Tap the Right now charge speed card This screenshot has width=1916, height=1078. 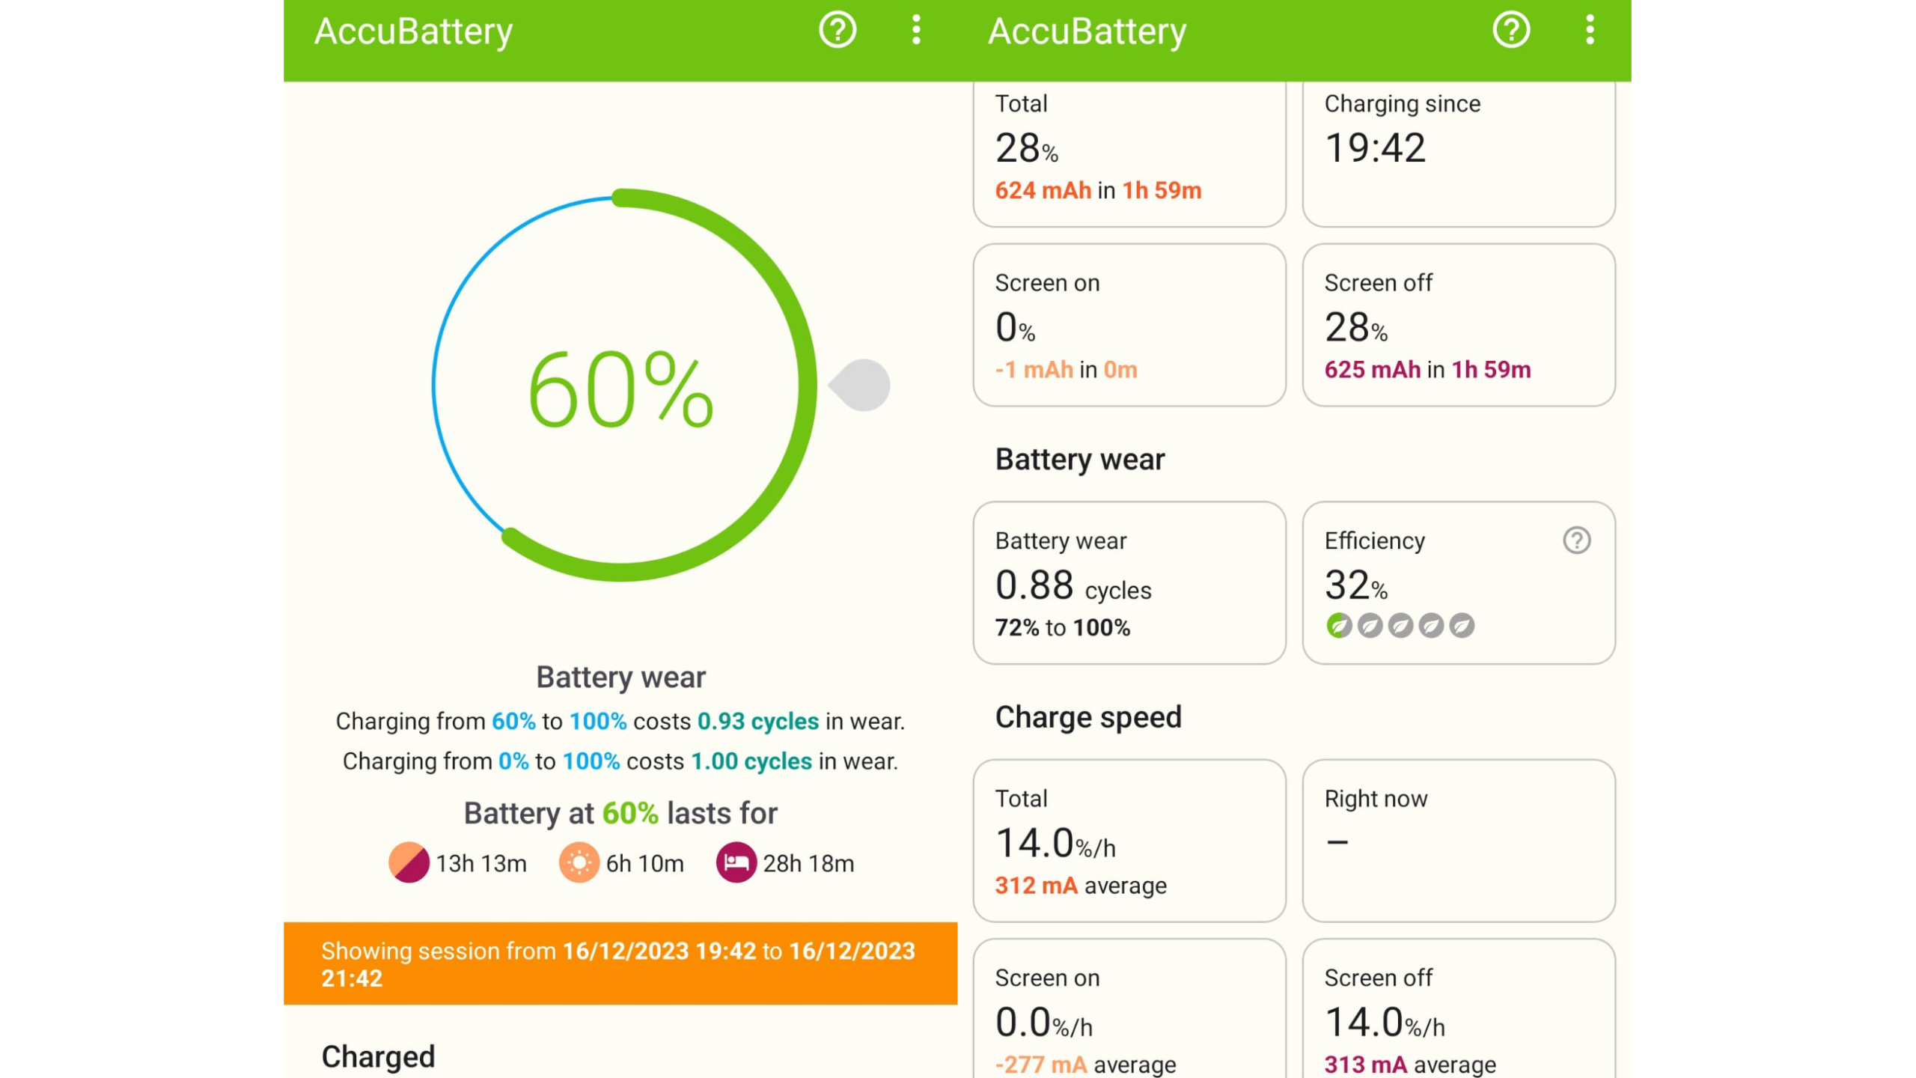(1458, 840)
